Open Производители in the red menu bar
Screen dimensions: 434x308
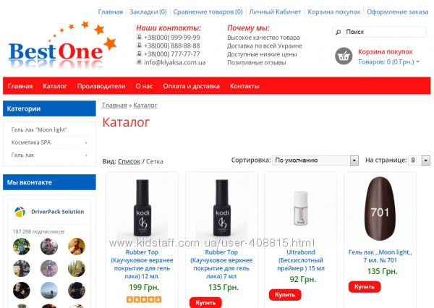click(x=101, y=86)
